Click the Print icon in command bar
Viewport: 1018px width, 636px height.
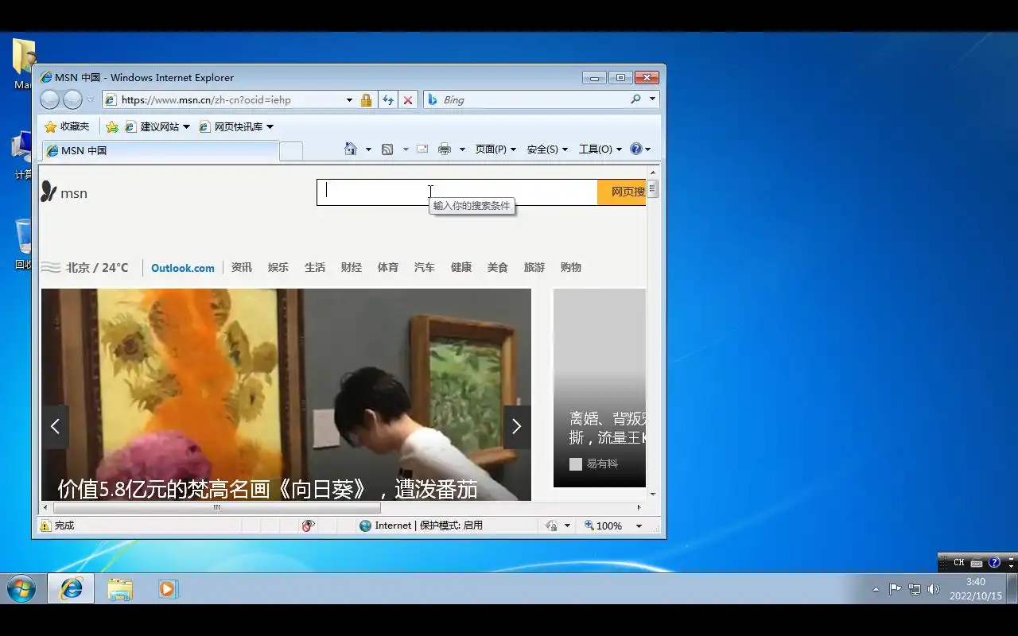445,149
